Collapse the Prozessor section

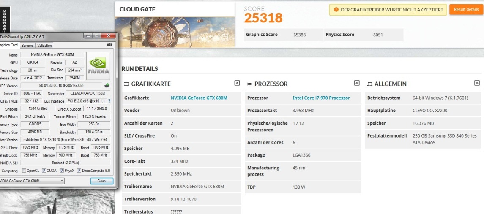[356, 83]
